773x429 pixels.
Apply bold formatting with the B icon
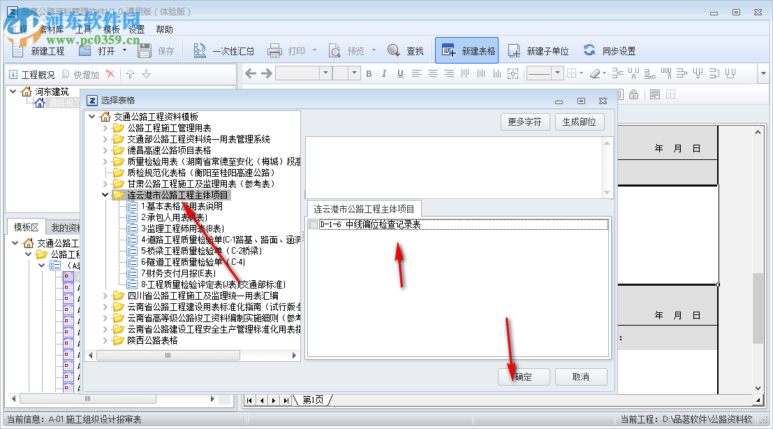pos(369,73)
